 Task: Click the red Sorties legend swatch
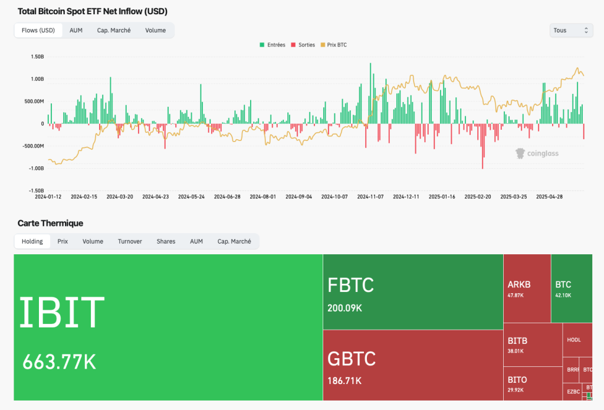point(293,45)
